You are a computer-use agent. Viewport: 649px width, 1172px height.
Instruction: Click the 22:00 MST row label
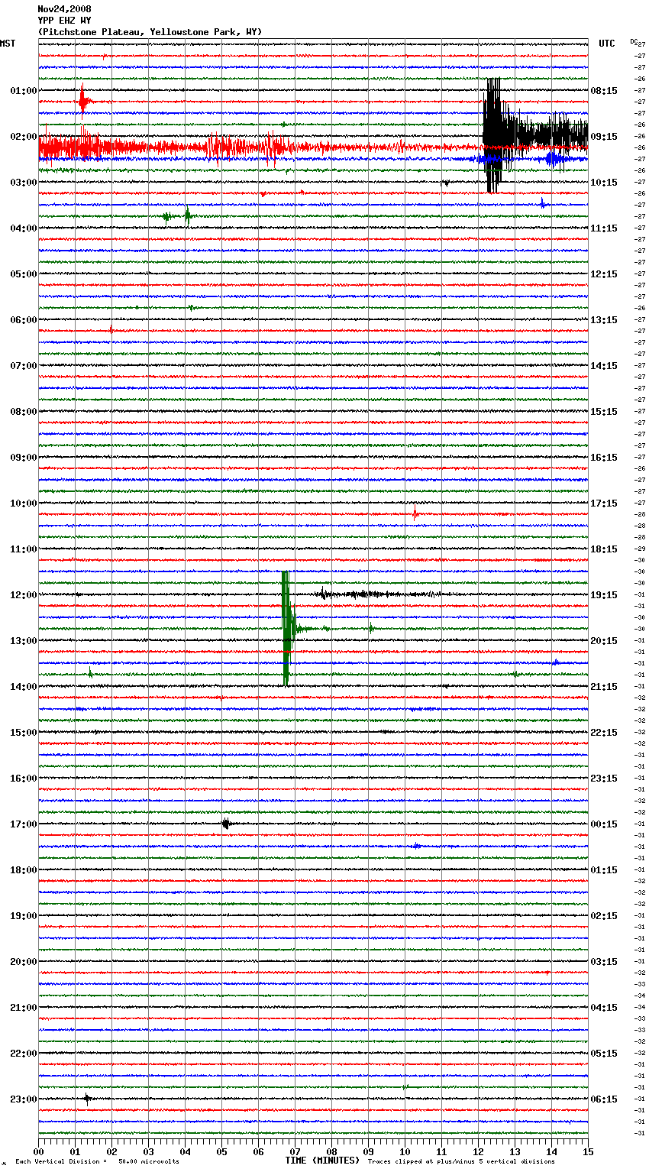click(23, 1054)
